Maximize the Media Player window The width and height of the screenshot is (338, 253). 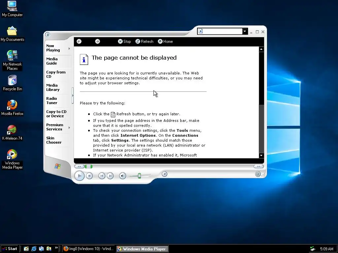(257, 32)
